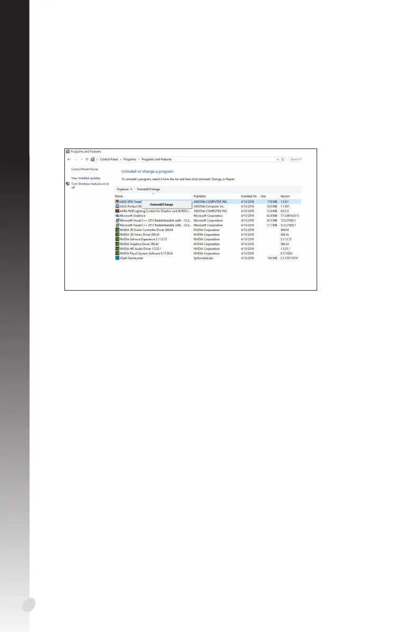Viewport: 419px width, 632px height.
Task: Go back with the Back arrow
Action: click(x=69, y=160)
